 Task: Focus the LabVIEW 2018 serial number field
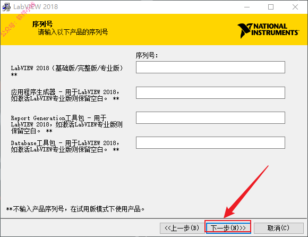[210, 67]
